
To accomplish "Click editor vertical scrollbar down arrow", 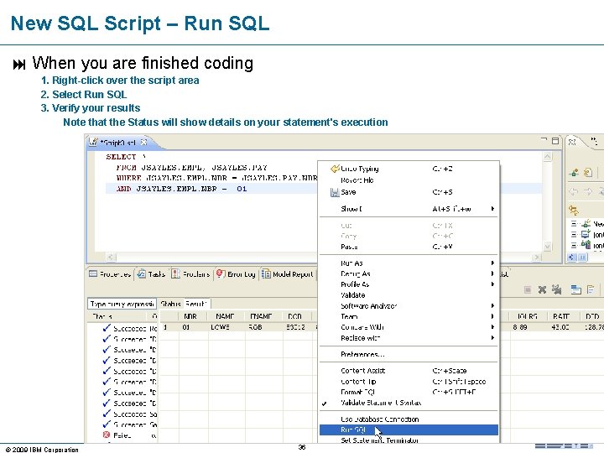I will tap(547, 246).
